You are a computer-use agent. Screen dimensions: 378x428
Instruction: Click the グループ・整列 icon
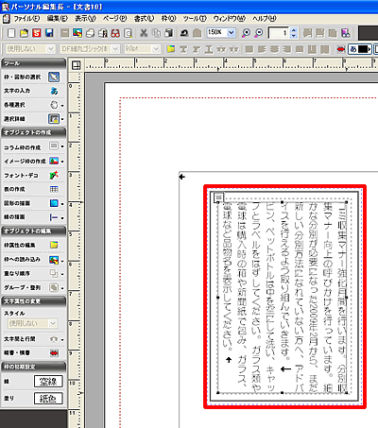54,287
